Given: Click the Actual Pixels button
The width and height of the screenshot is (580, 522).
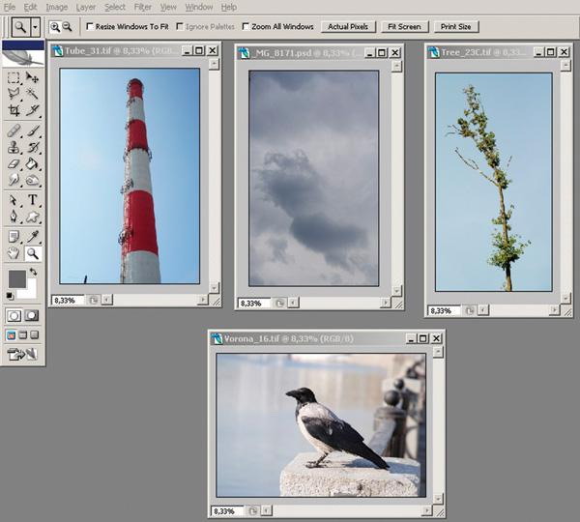Looking at the screenshot, I should click(348, 27).
